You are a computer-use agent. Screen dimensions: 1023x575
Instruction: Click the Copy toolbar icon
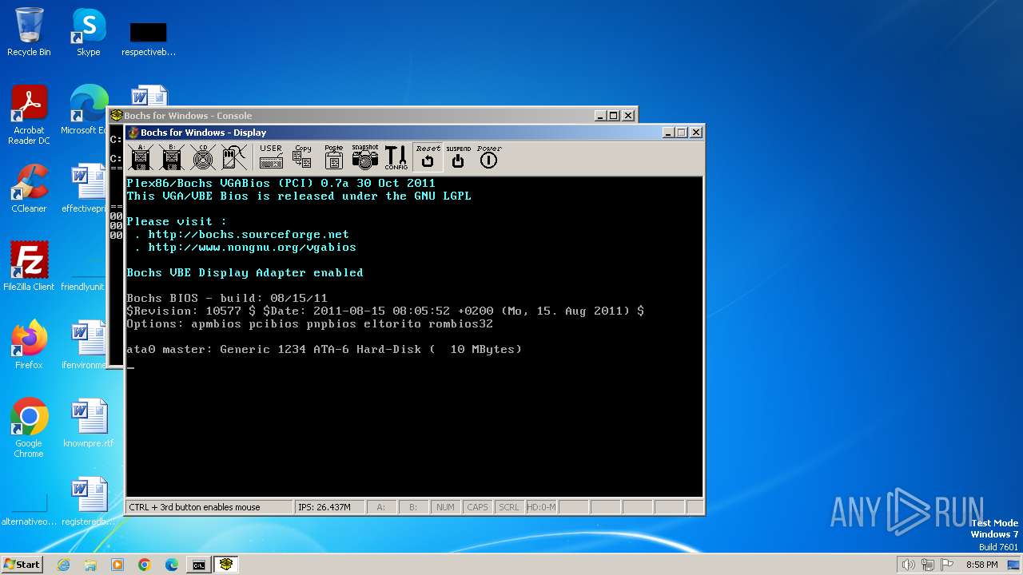(302, 157)
